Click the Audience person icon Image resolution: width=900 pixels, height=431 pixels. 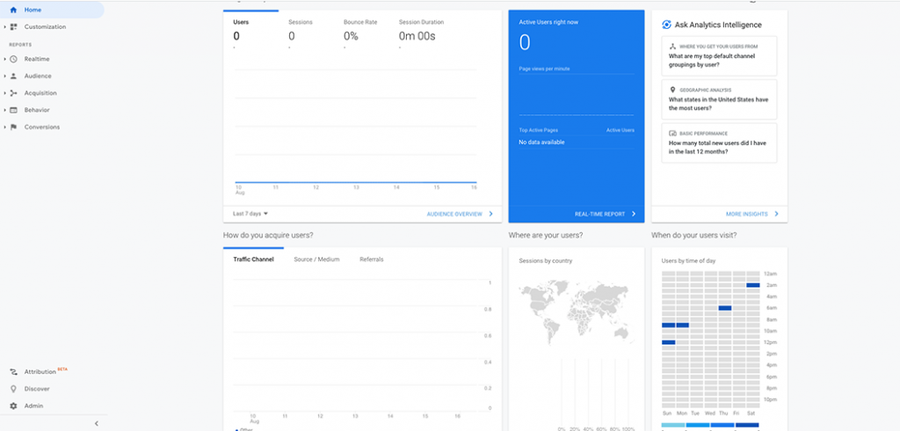tap(14, 76)
